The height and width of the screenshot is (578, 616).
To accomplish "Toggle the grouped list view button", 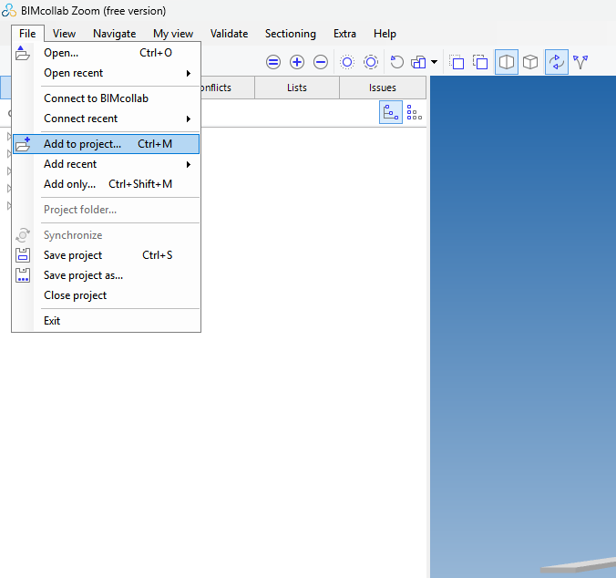I will pyautogui.click(x=414, y=112).
